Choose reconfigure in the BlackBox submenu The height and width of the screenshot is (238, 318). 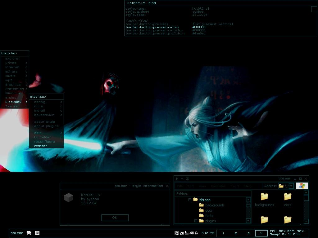pyautogui.click(x=47, y=142)
